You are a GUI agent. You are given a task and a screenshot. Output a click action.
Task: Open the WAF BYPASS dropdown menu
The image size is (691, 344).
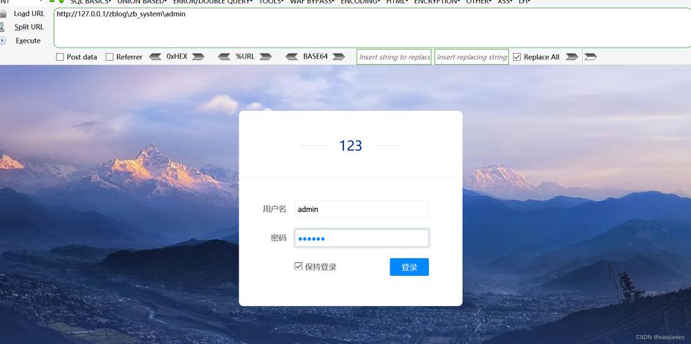(312, 2)
